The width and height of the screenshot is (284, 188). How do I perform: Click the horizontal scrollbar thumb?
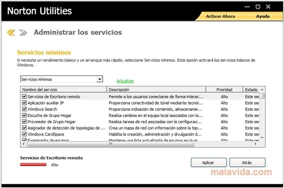coord(111,144)
